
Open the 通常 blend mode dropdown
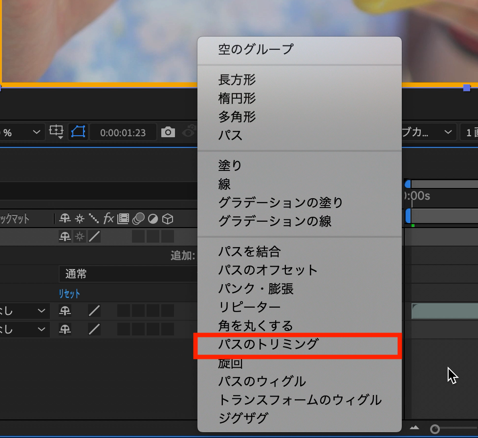pos(128,274)
